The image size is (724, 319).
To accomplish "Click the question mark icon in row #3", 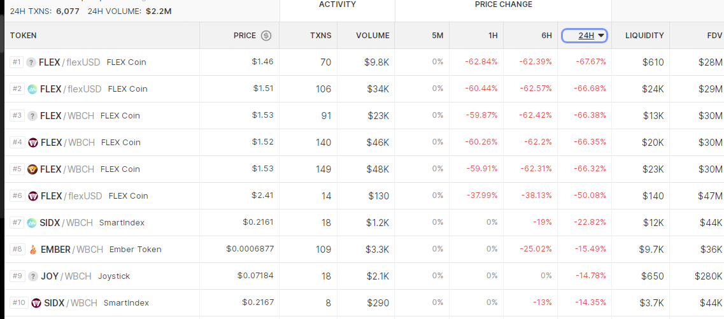I will (32, 116).
